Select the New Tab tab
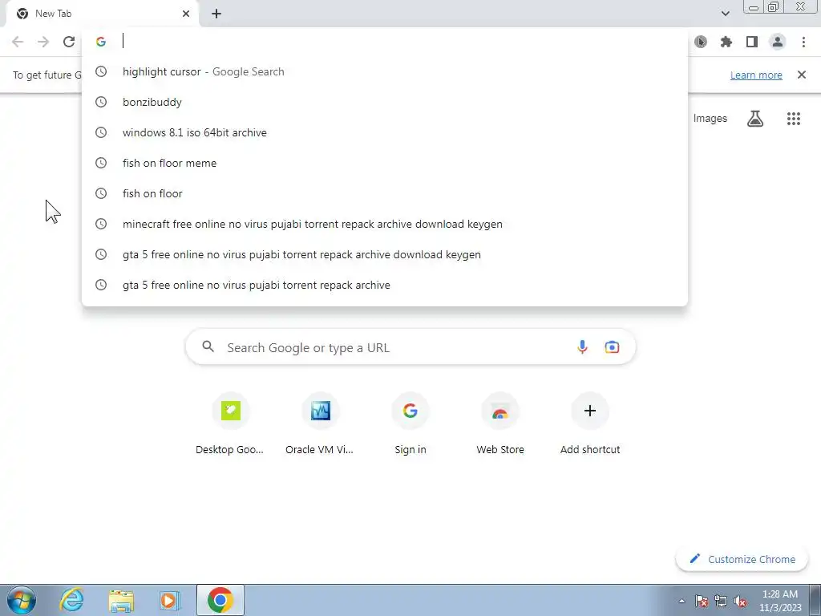This screenshot has width=821, height=616. pyautogui.click(x=102, y=14)
